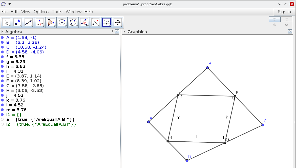Select row k = 3.76 in Algebra
296x168 pixels.
(16, 100)
